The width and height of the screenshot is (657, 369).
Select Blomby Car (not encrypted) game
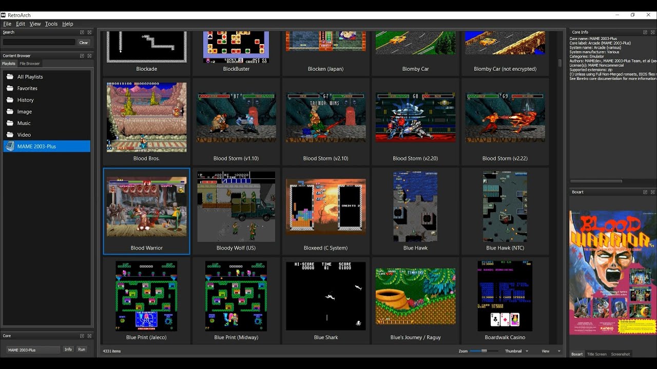coord(505,53)
